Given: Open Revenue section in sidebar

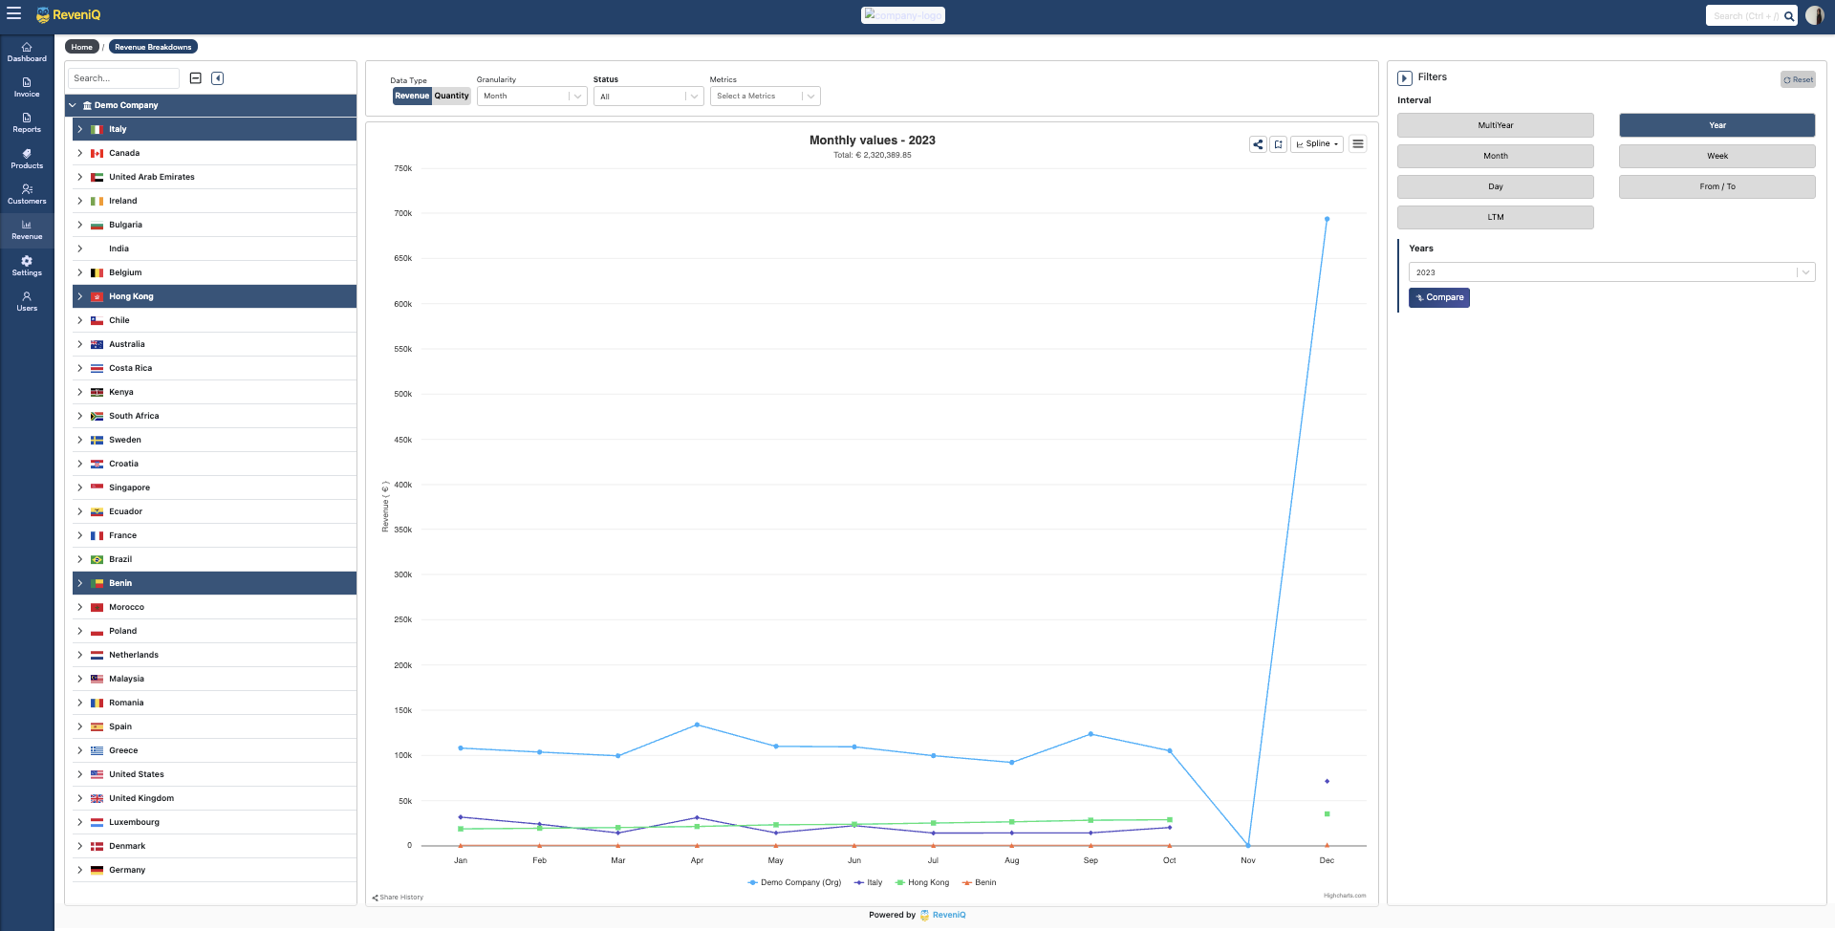Looking at the screenshot, I should 27,230.
